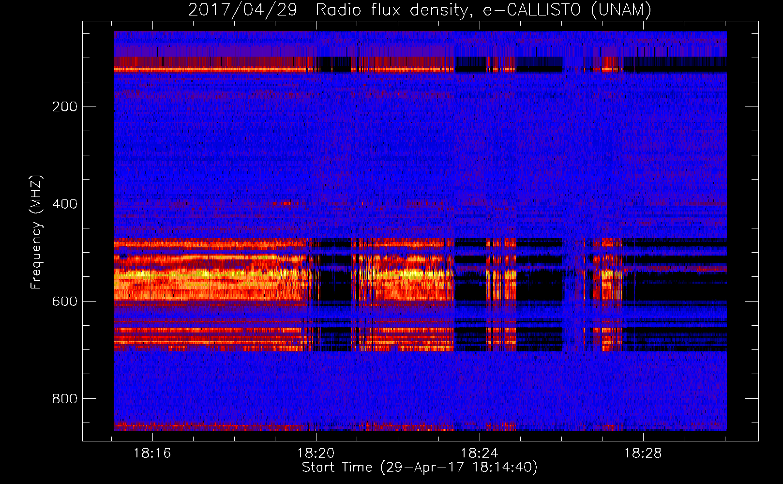Click the 'Frequency (MHZ)' axis label

36,232
